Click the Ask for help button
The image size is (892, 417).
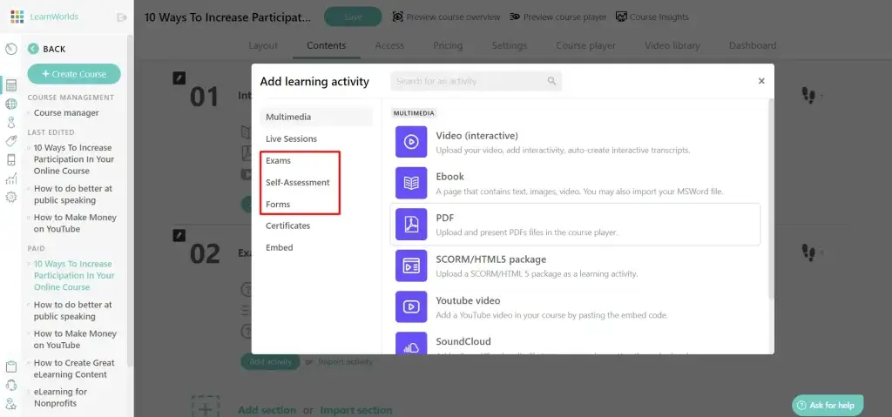point(828,406)
